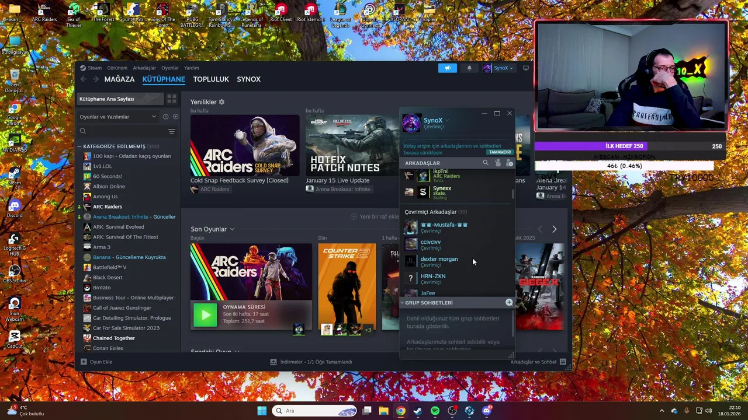Click the Steam announcements megaphone button

(x=448, y=68)
